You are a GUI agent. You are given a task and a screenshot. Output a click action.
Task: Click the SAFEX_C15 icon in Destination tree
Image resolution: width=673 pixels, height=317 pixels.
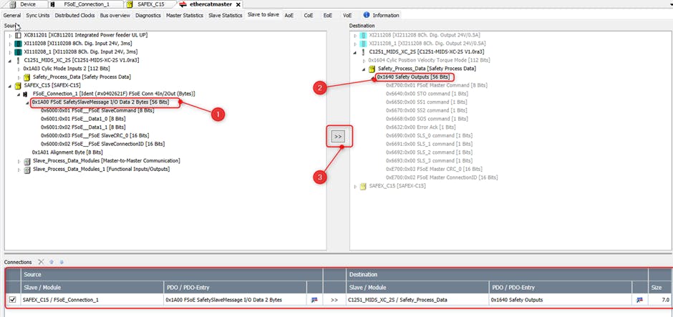pos(363,186)
